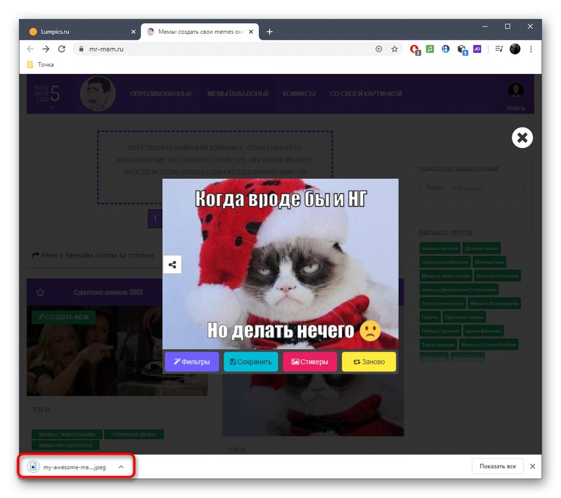Reload the page
The image size is (561, 498).
click(61, 49)
